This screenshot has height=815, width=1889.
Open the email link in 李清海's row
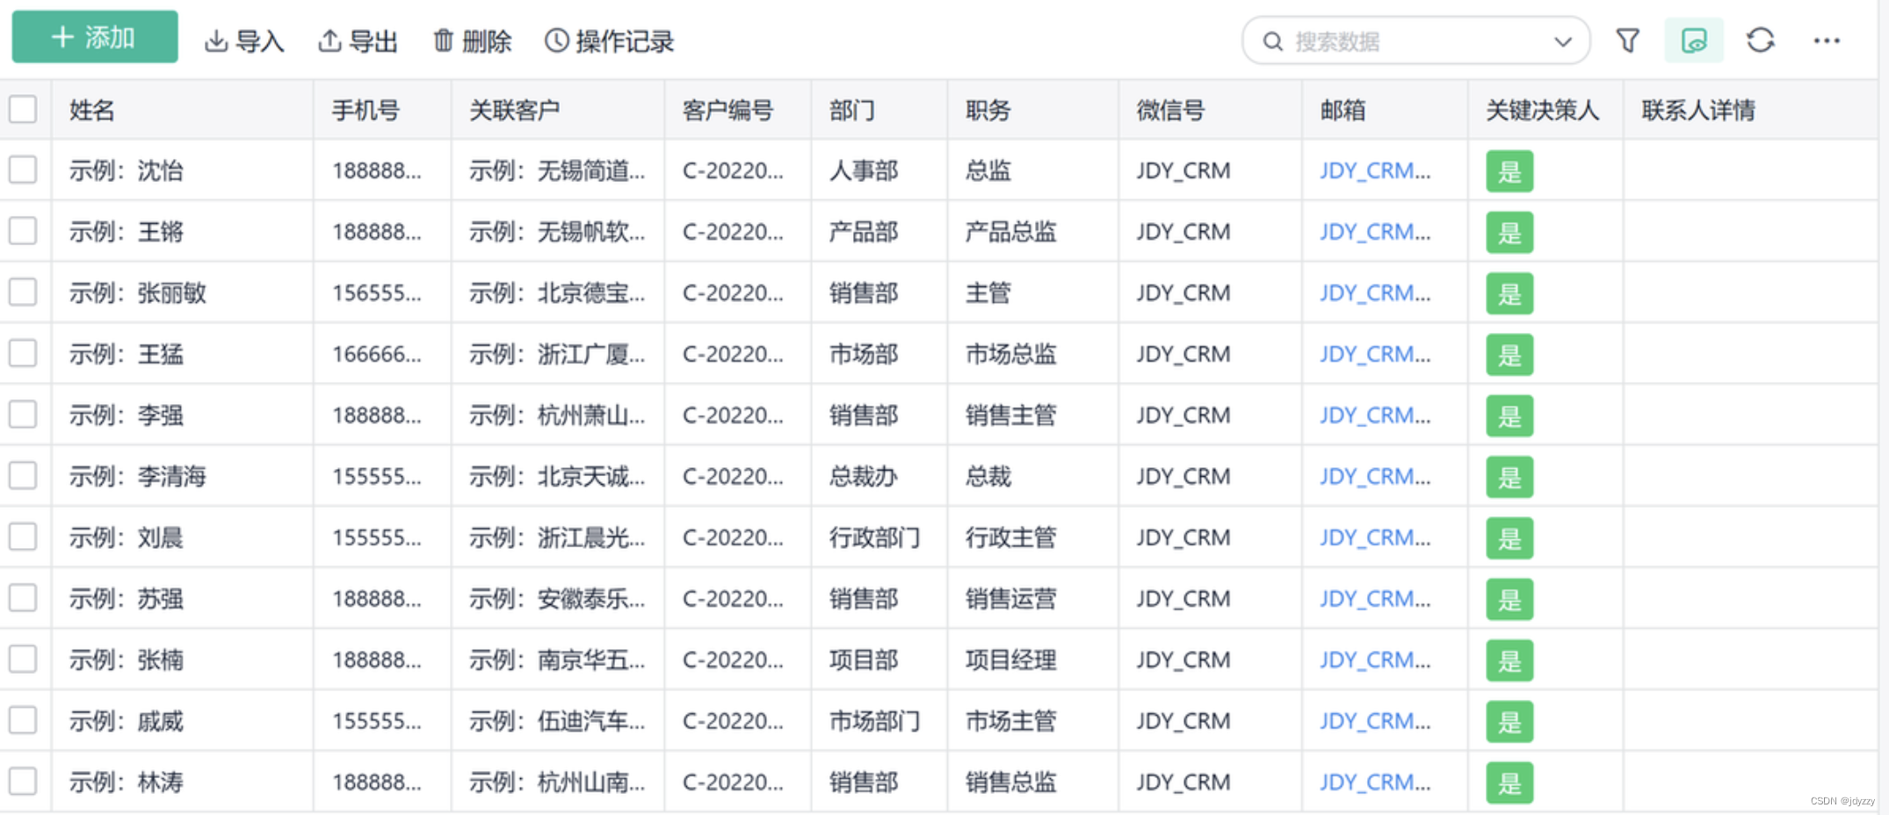coord(1375,476)
